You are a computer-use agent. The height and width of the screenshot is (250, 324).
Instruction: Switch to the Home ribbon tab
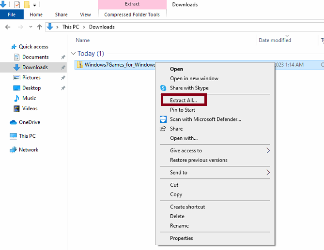click(x=36, y=15)
